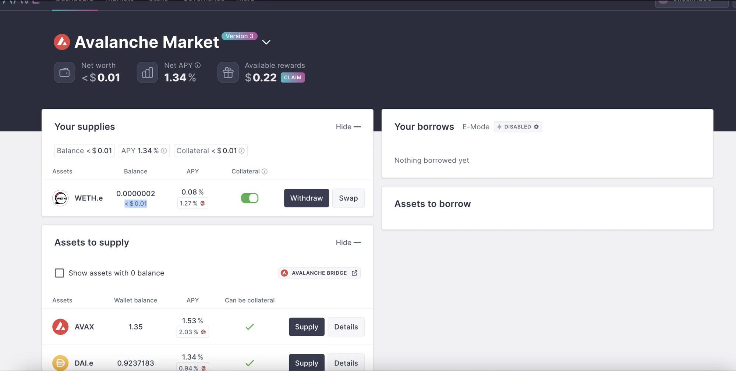Toggle WETH.e collateral switch off
This screenshot has height=371, width=736.
250,198
